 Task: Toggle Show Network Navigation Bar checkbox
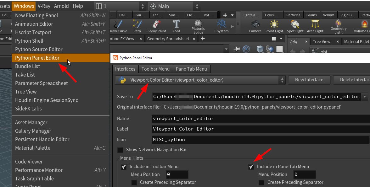(x=120, y=150)
